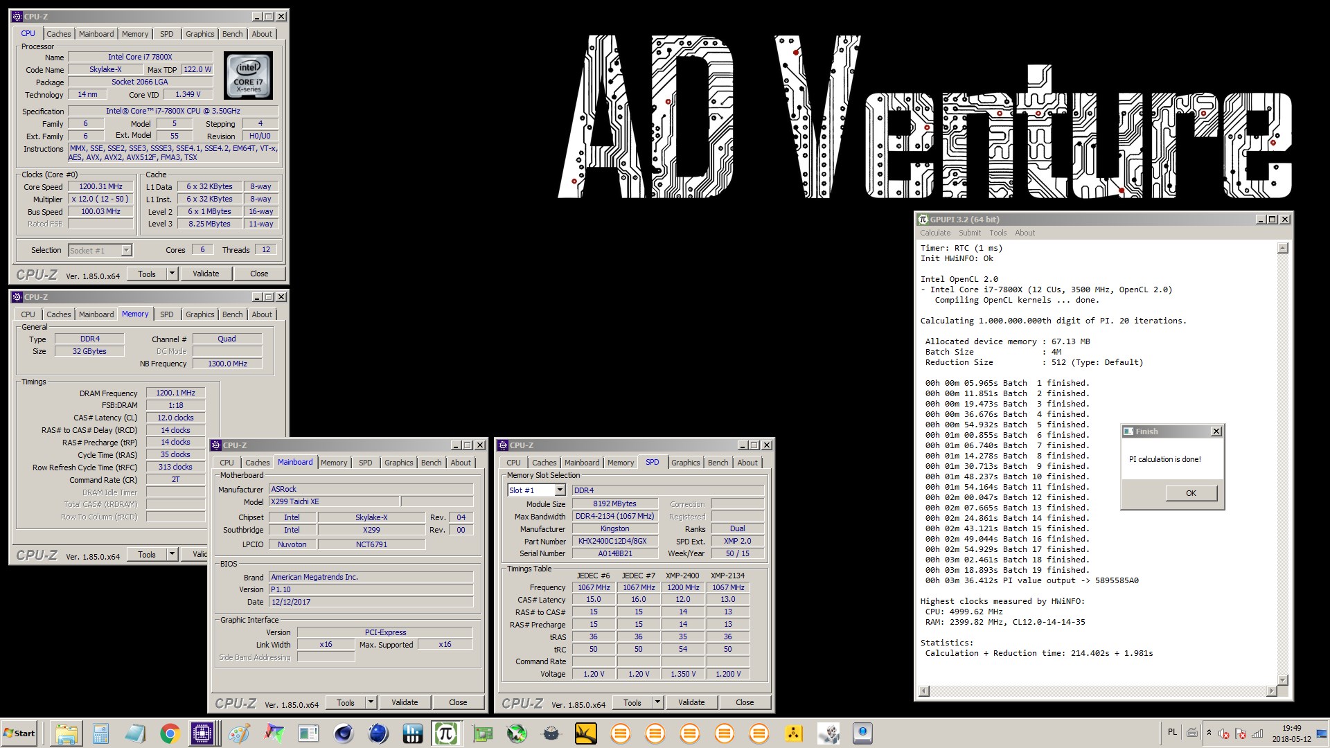1330x748 pixels.
Task: Open Bench tab in the top CPU-Z window
Action: [x=232, y=34]
